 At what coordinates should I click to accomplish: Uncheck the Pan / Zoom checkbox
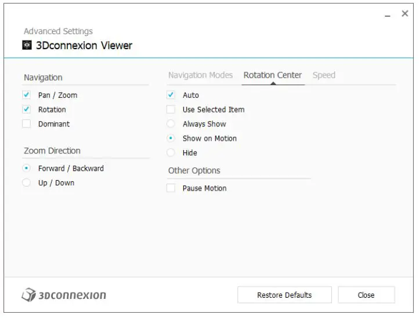click(27, 95)
